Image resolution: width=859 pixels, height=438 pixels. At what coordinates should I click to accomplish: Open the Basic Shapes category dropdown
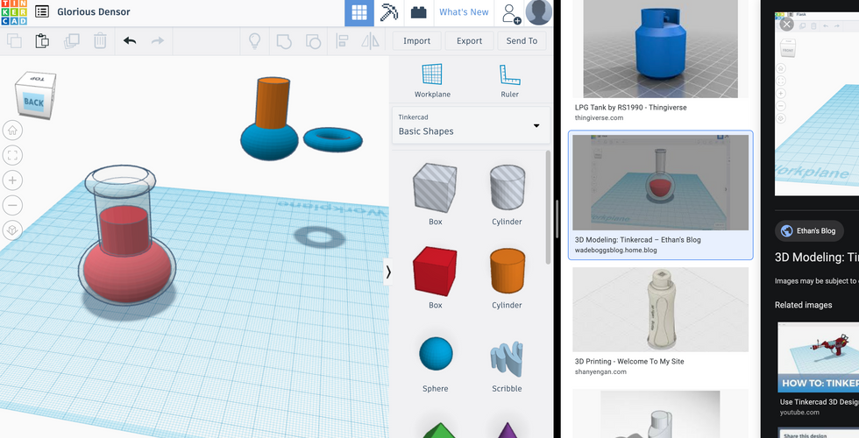(471, 125)
